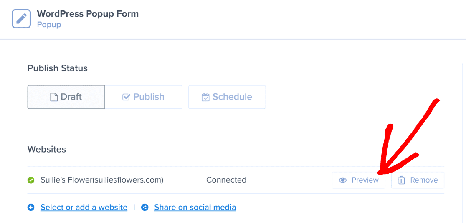Set publish status to Draft
Image resolution: width=466 pixels, height=223 pixels.
click(66, 97)
